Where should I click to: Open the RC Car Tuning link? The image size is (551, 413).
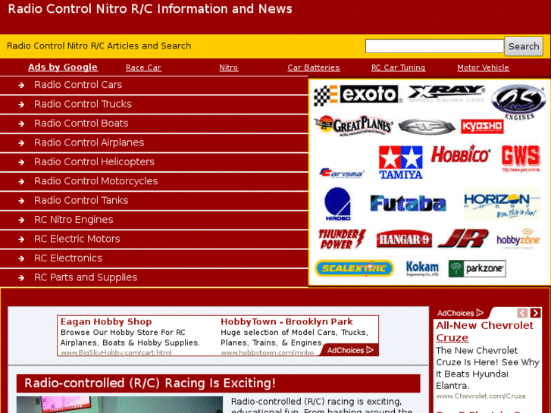point(398,67)
